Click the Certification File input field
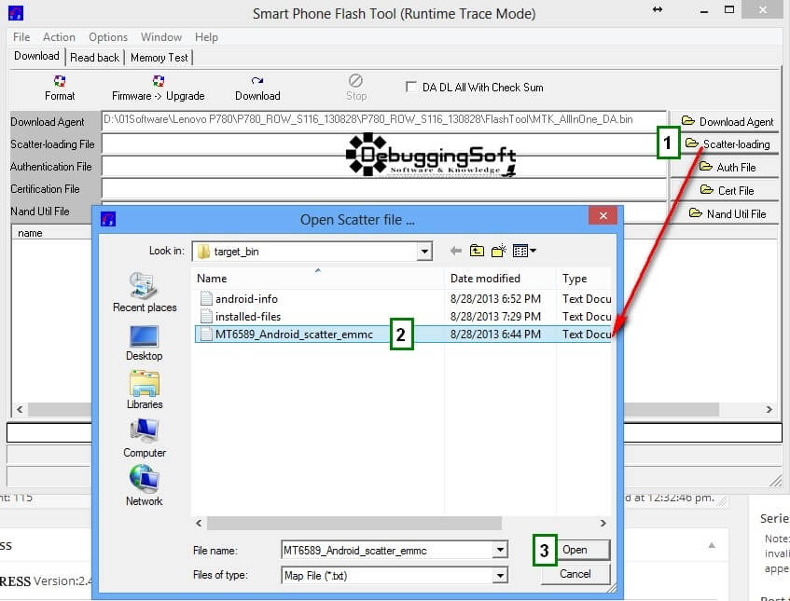Screen dimensions: 790x601 pyautogui.click(x=383, y=189)
